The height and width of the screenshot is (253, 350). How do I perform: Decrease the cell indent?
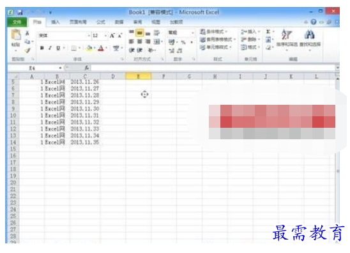(132, 50)
